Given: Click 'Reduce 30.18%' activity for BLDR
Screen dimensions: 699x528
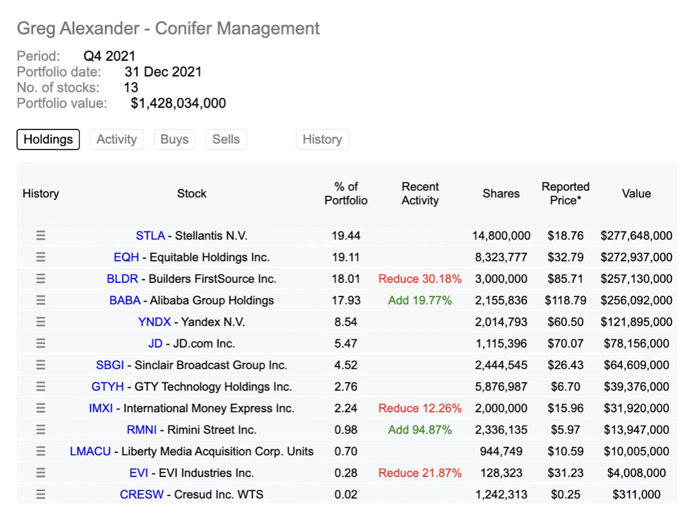Looking at the screenshot, I should point(420,278).
